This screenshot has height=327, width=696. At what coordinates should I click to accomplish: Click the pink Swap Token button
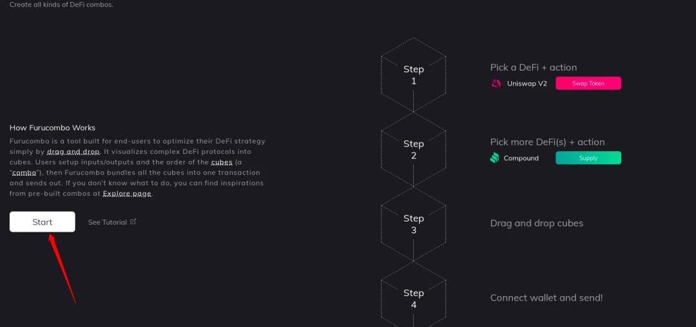tap(588, 84)
